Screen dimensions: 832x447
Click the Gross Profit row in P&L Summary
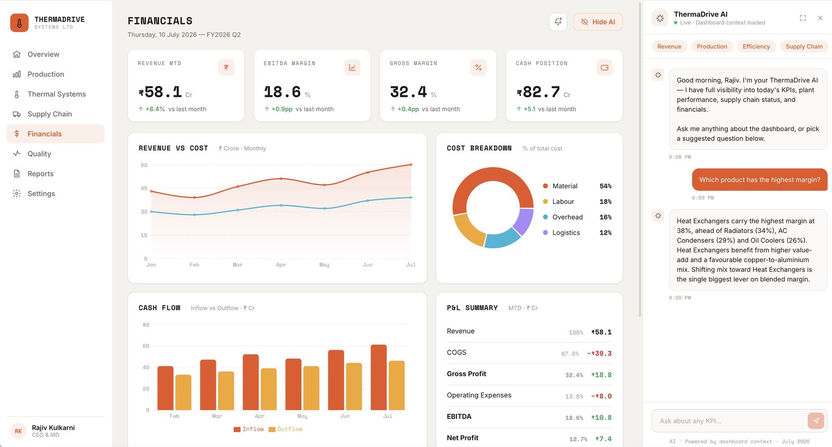[x=529, y=374]
